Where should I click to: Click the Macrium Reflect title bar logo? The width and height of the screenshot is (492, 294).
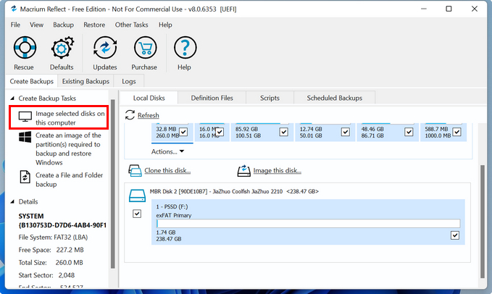14,9
